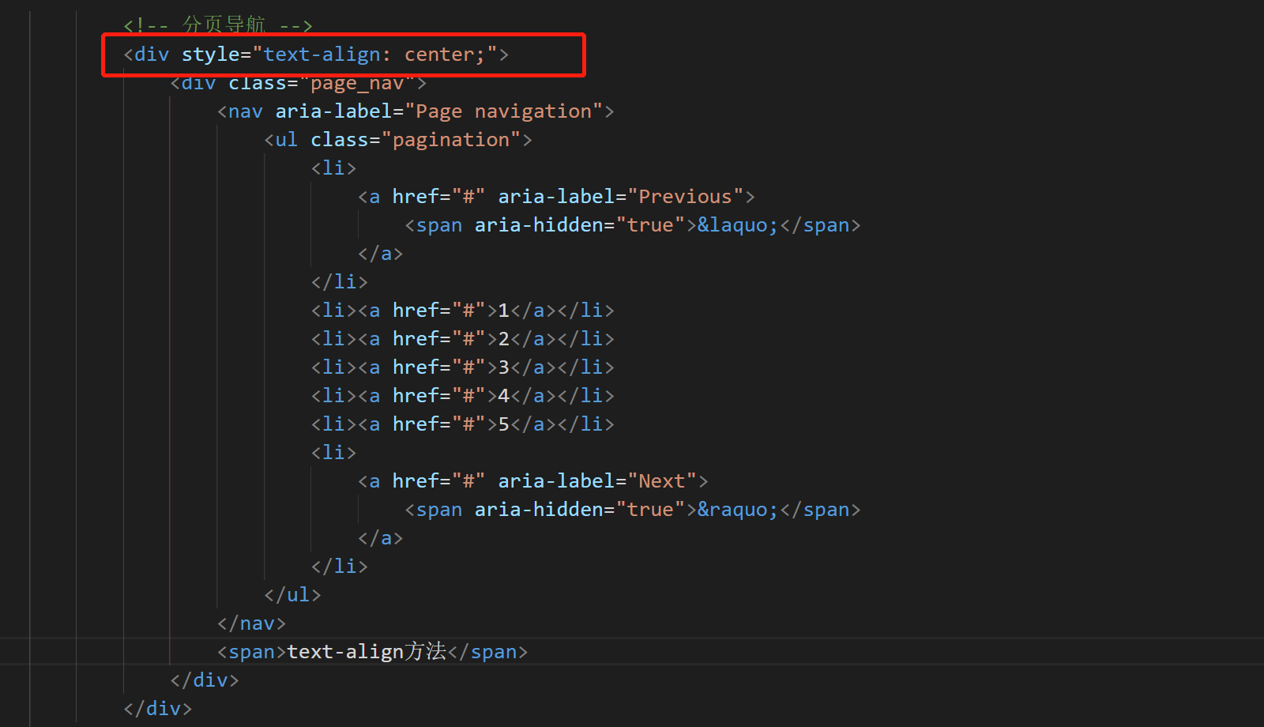
Task: Click the list item line with page 5
Action: pyautogui.click(x=462, y=424)
